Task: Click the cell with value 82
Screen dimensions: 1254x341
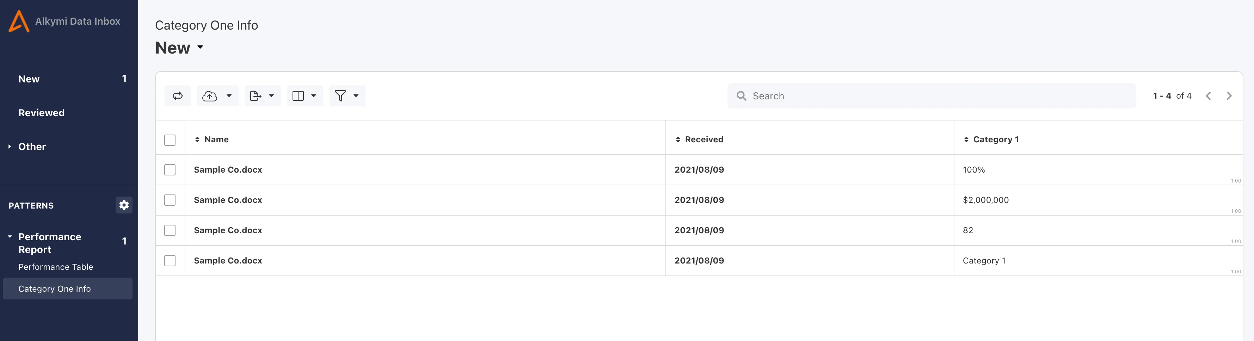Action: coord(1098,230)
